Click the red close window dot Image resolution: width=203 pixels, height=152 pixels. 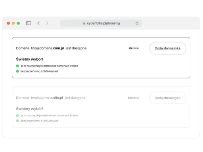pyautogui.click(x=8, y=23)
